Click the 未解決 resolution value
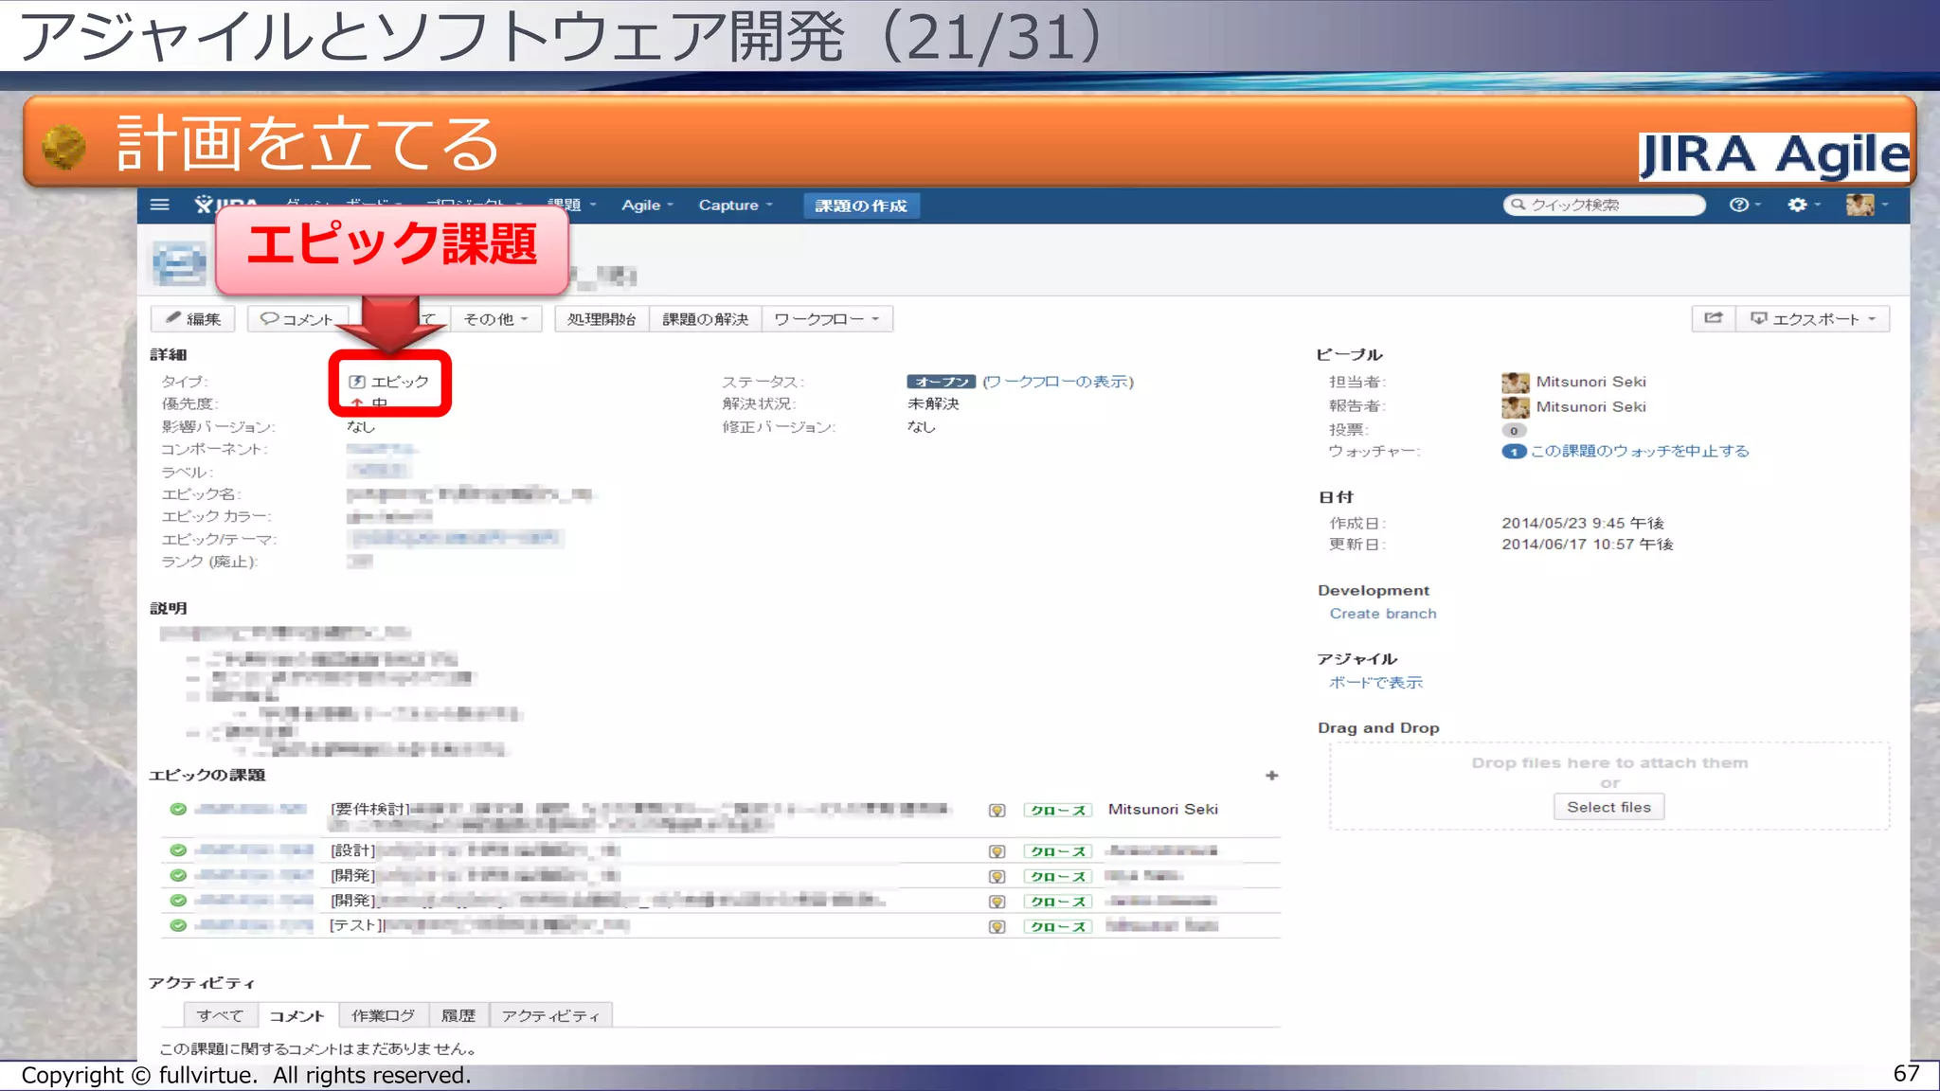 (x=933, y=404)
